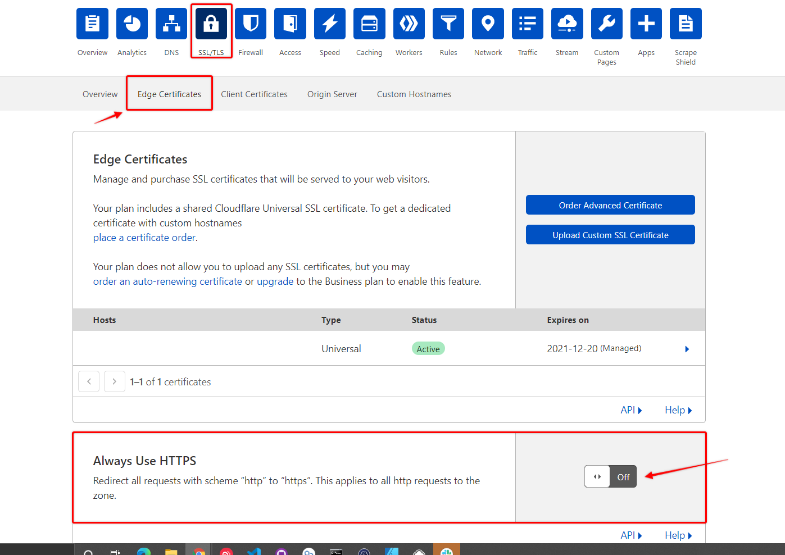Open the Caching drive icon
785x555 pixels.
tap(369, 24)
